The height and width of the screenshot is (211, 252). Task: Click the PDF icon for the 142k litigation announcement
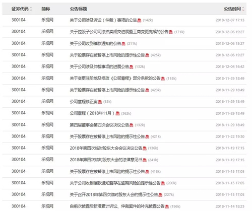pyautogui.click(x=139, y=20)
